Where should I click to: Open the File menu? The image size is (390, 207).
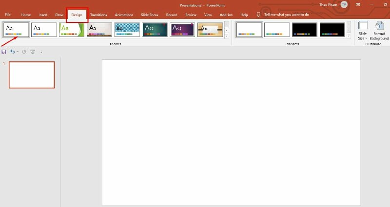(x=8, y=15)
